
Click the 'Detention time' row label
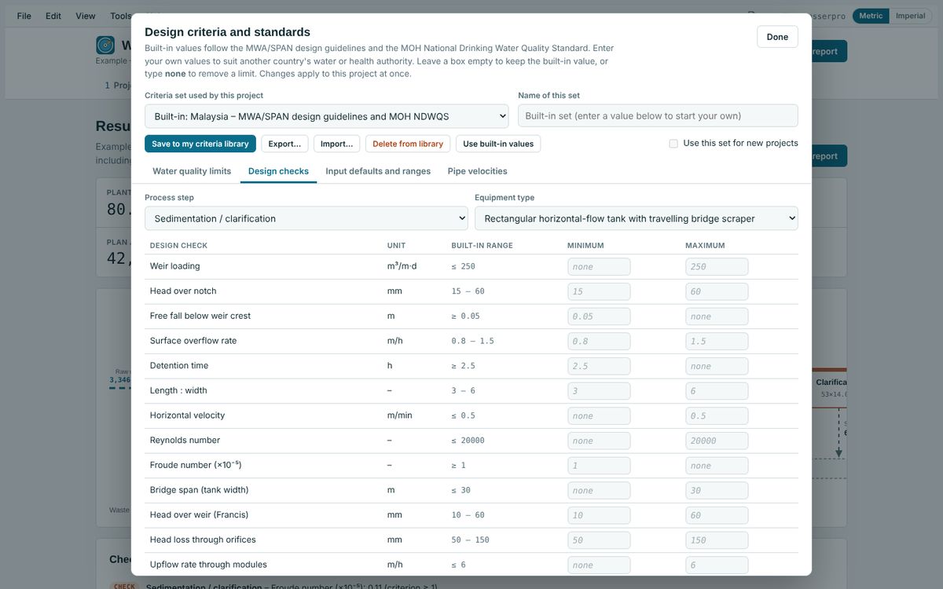[179, 366]
